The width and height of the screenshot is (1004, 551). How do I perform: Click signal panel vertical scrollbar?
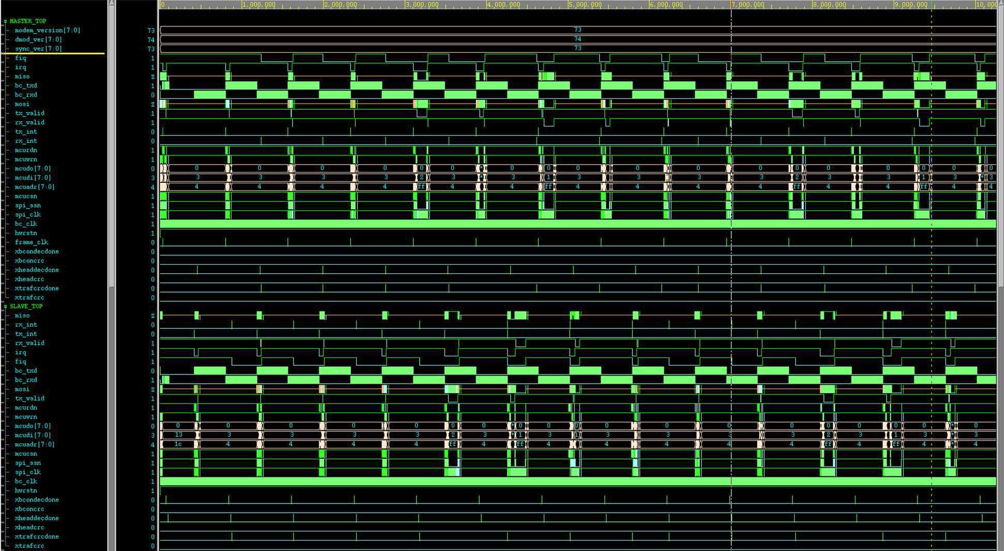[111, 275]
